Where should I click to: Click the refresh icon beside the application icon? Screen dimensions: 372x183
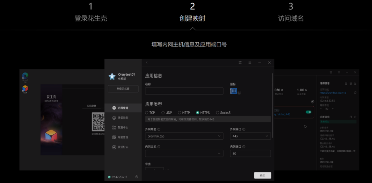239,93
